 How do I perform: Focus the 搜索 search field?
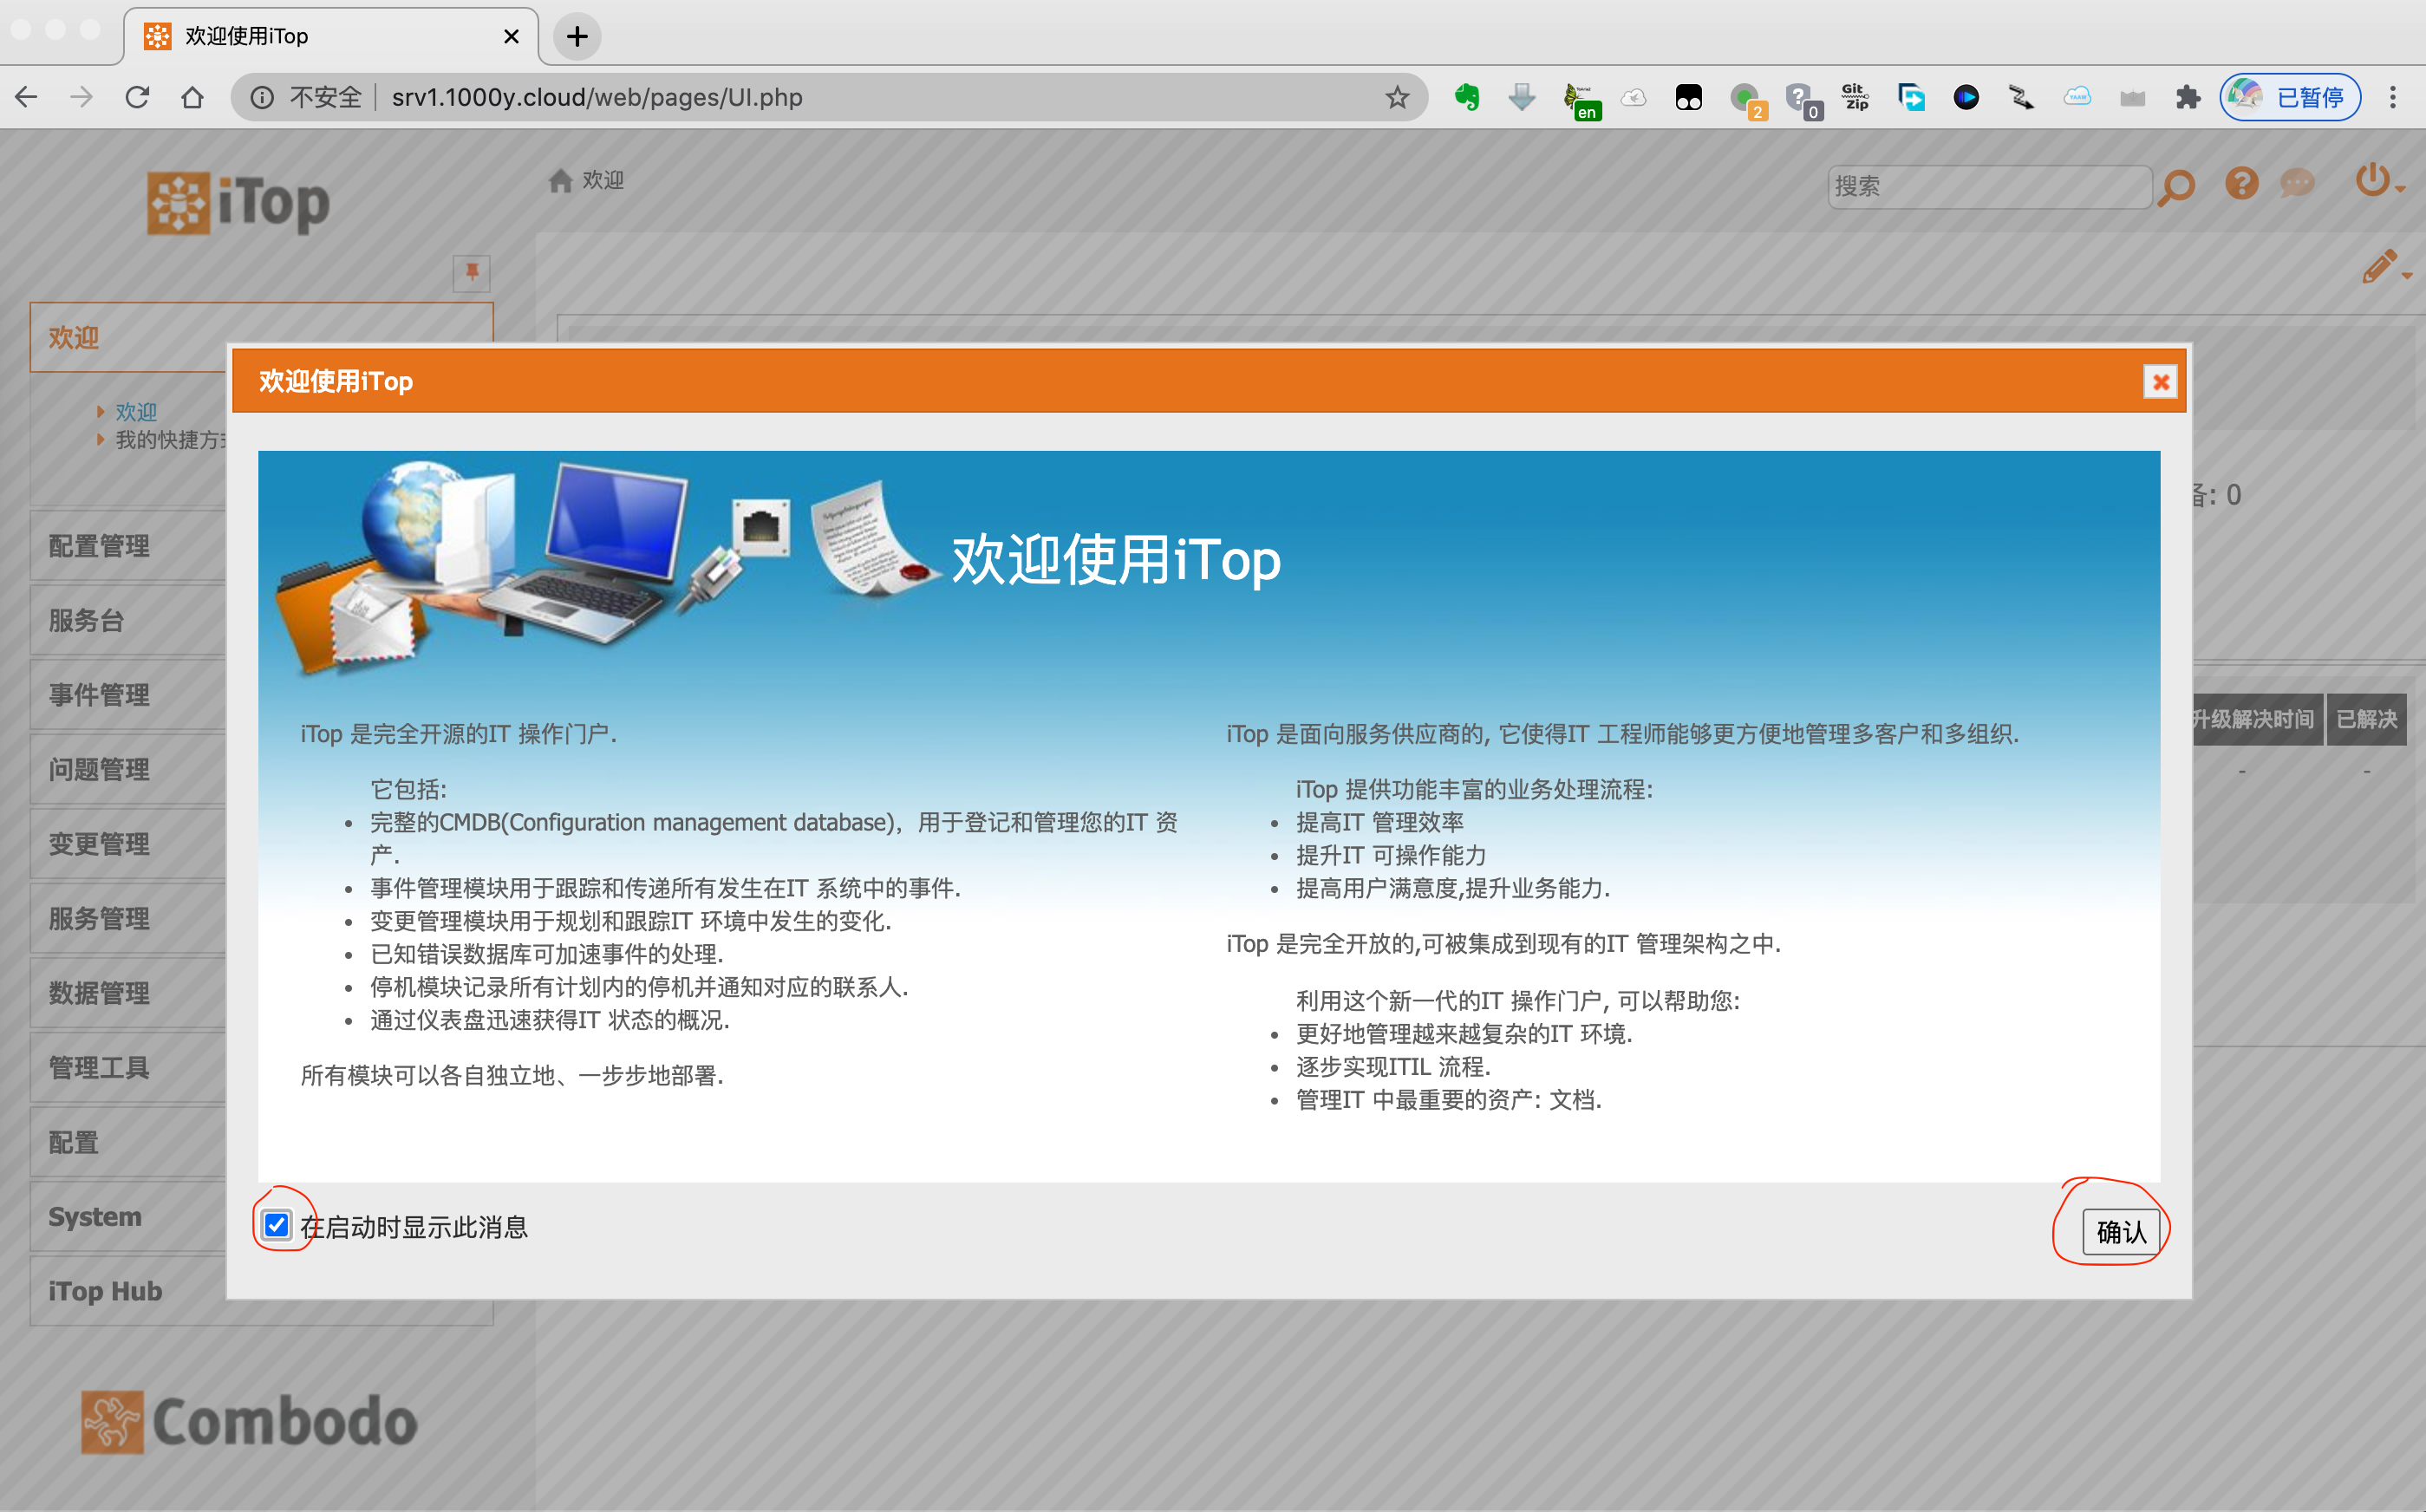click(1989, 187)
